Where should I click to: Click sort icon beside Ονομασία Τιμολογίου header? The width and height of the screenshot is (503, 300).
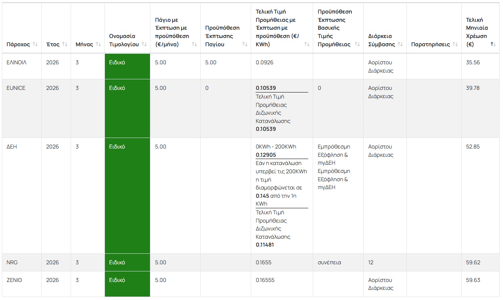pos(144,44)
